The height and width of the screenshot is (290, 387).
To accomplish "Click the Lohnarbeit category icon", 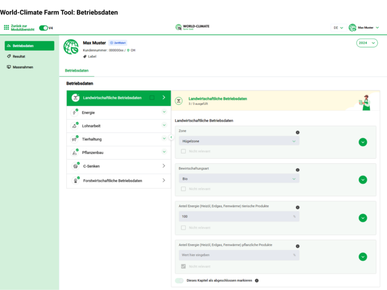I will point(74,126).
